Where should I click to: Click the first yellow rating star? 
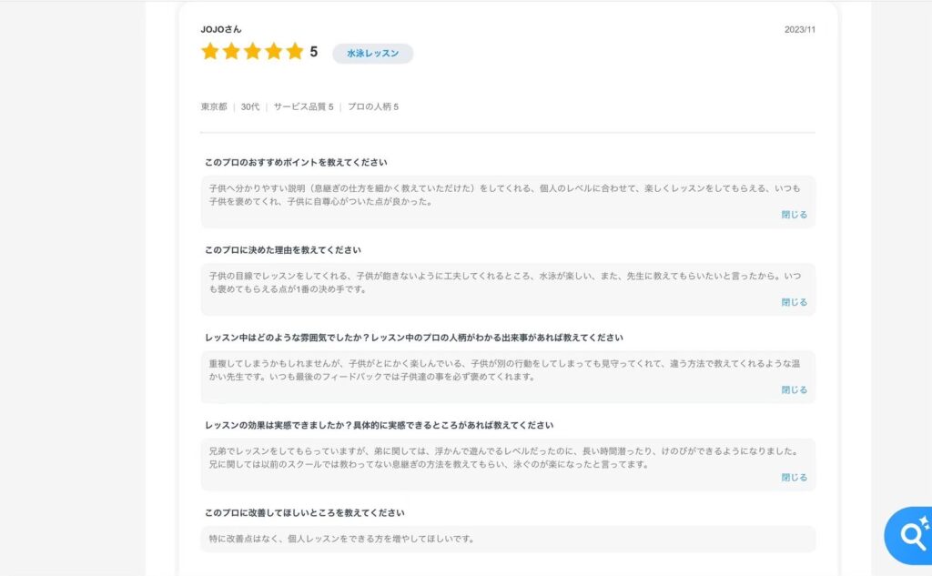click(210, 52)
